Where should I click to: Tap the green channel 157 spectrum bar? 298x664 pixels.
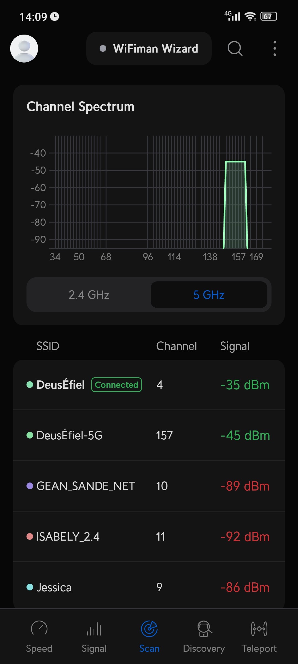(x=235, y=205)
